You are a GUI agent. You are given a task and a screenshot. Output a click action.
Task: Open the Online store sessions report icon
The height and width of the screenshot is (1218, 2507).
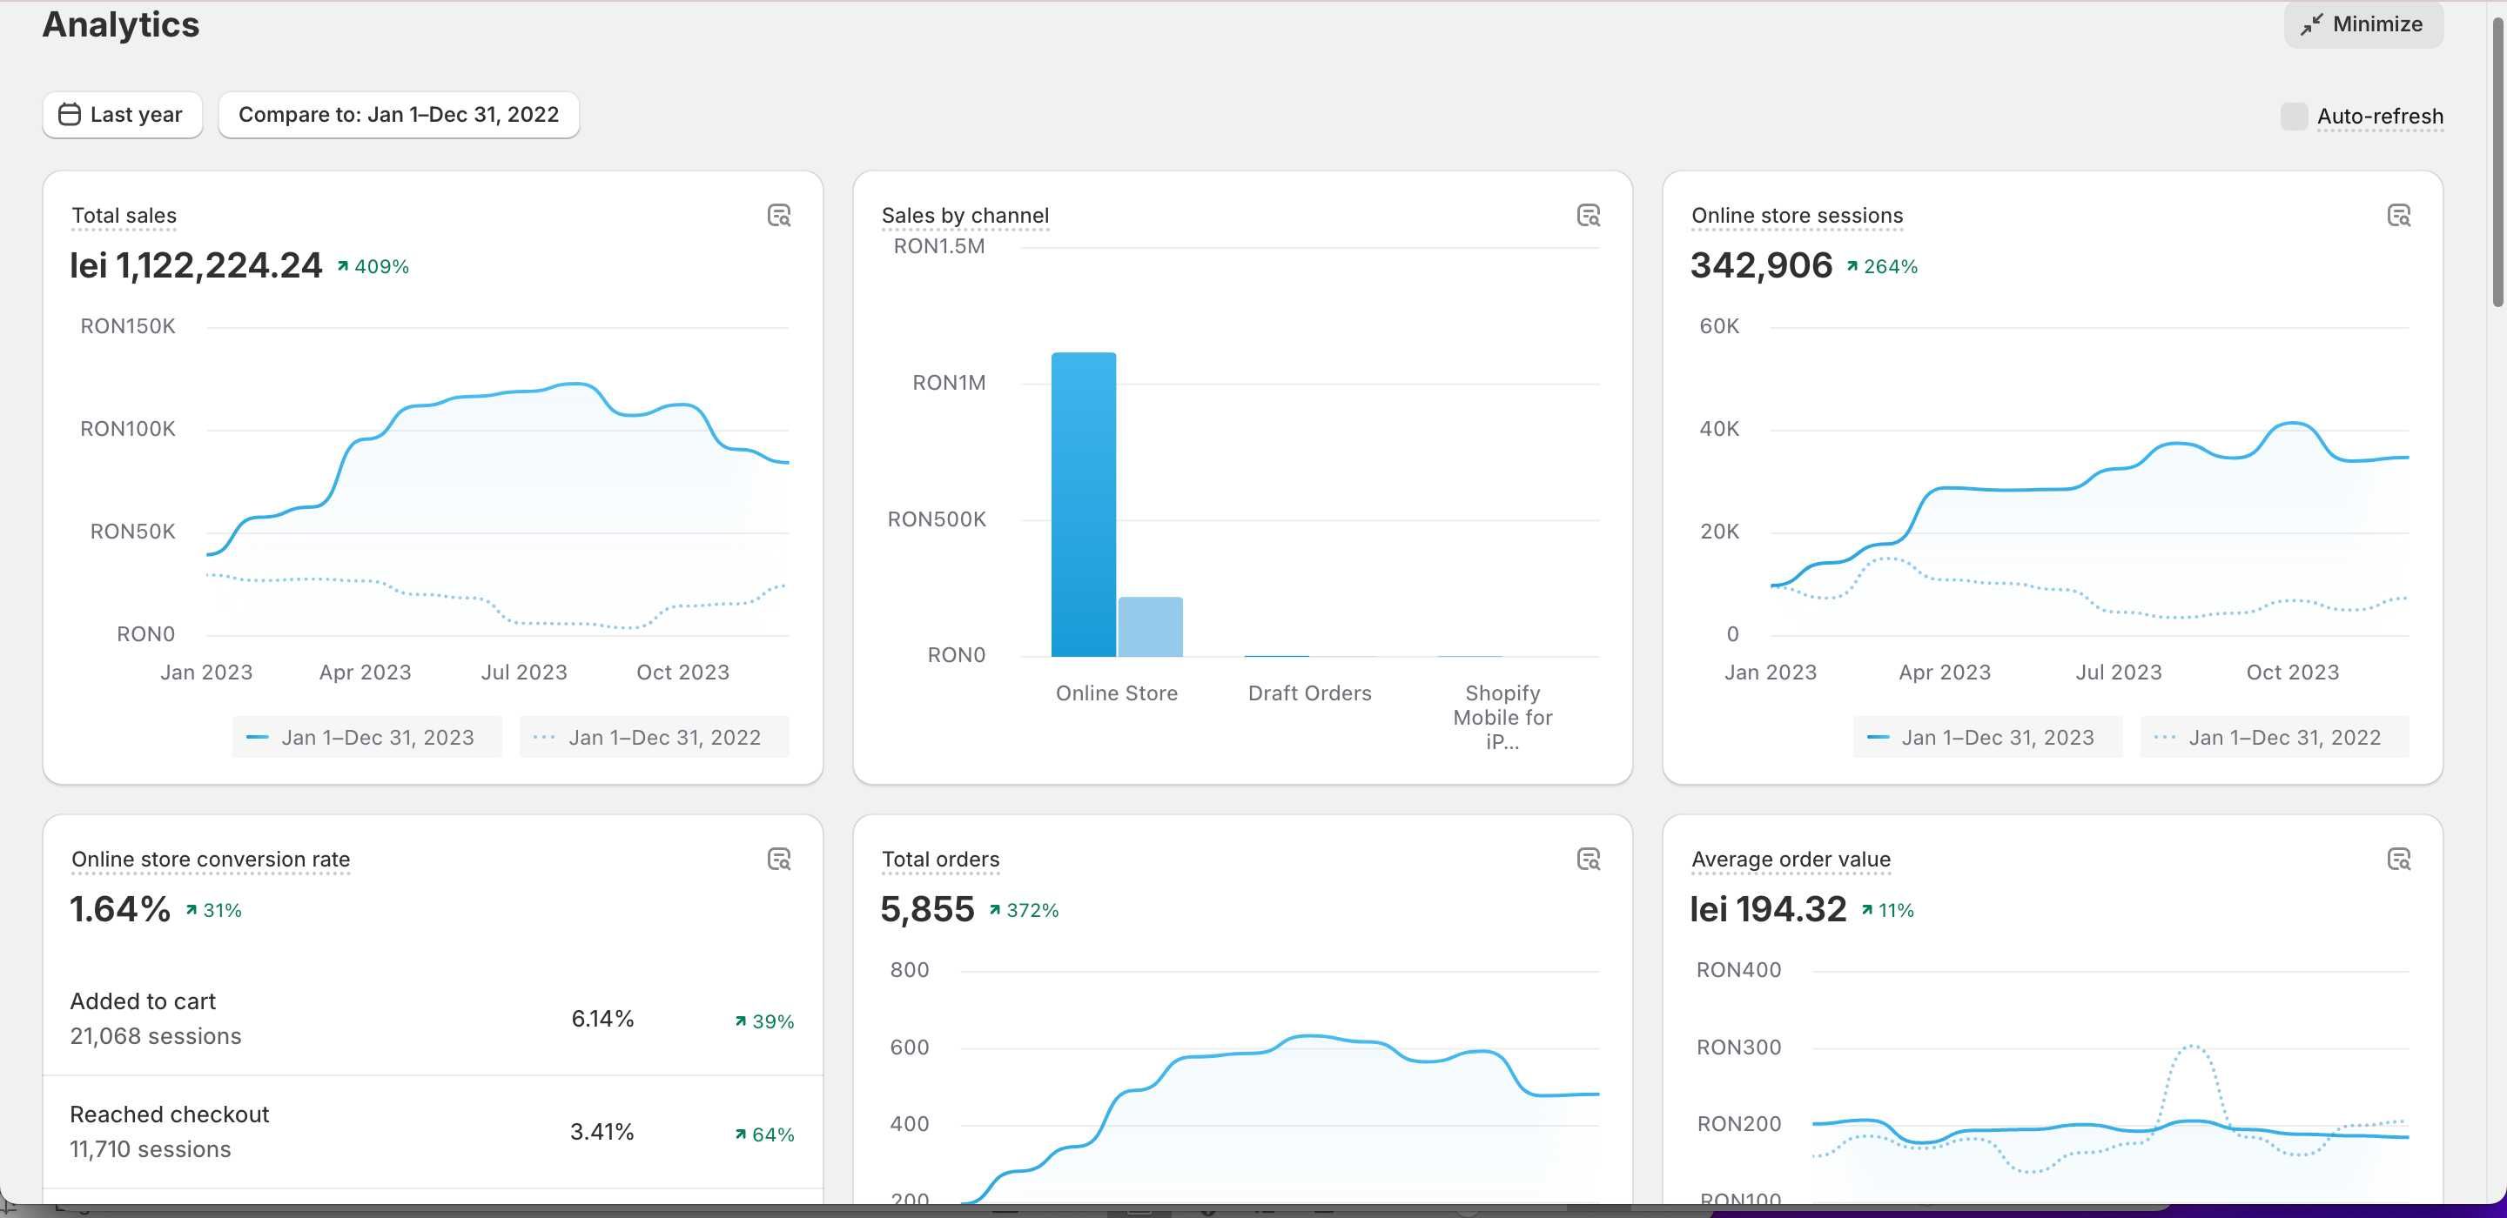click(x=2399, y=215)
